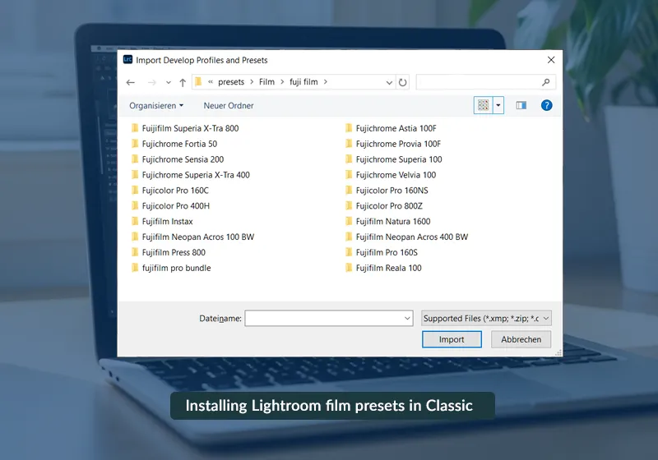658x460 pixels.
Task: Open the Supported Files type dropdown
Action: [x=486, y=319]
